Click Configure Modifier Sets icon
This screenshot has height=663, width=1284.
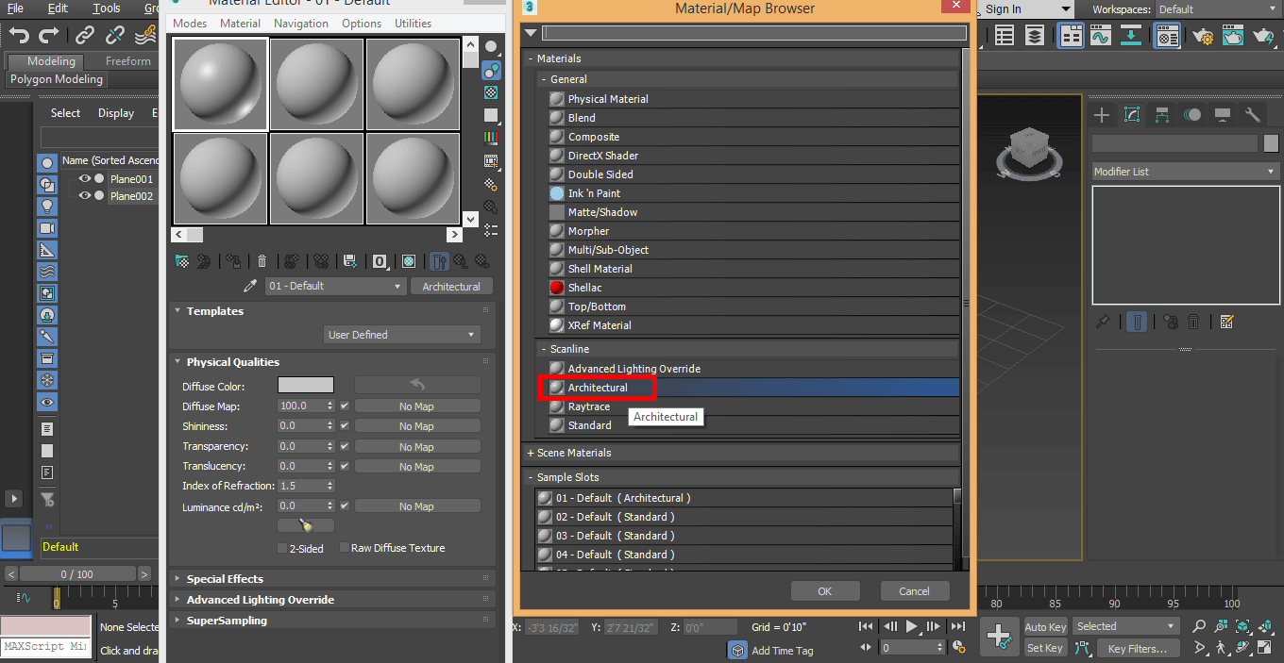coord(1227,322)
